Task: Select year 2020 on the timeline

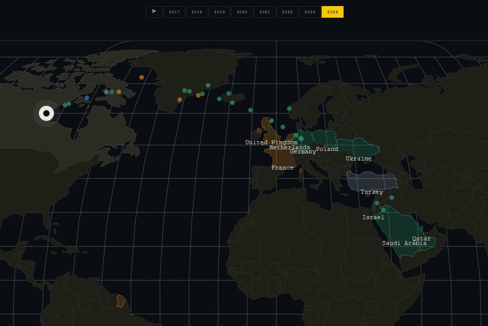Action: coord(242,12)
